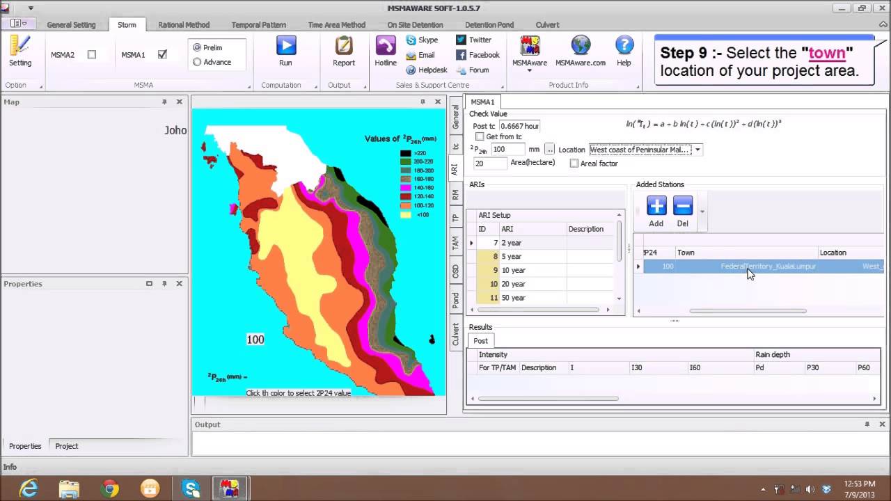This screenshot has width=891, height=501.
Task: Open the quick access toolbar dropdown
Action: pos(31,8)
